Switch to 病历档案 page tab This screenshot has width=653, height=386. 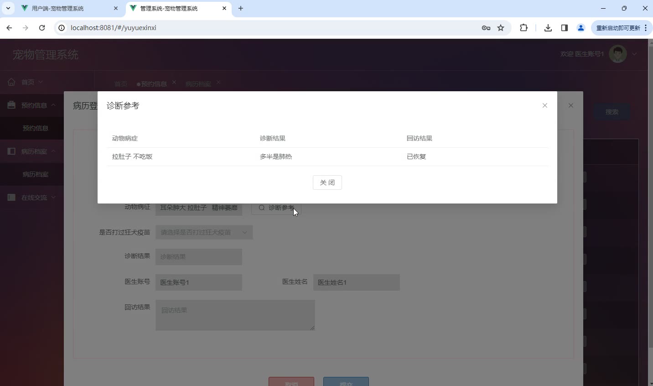[198, 84]
